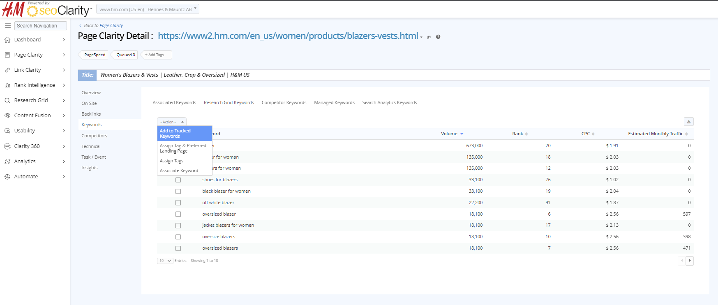Viewport: 718px width, 305px height.
Task: Switch to Competitor Keywords tab
Action: [284, 103]
